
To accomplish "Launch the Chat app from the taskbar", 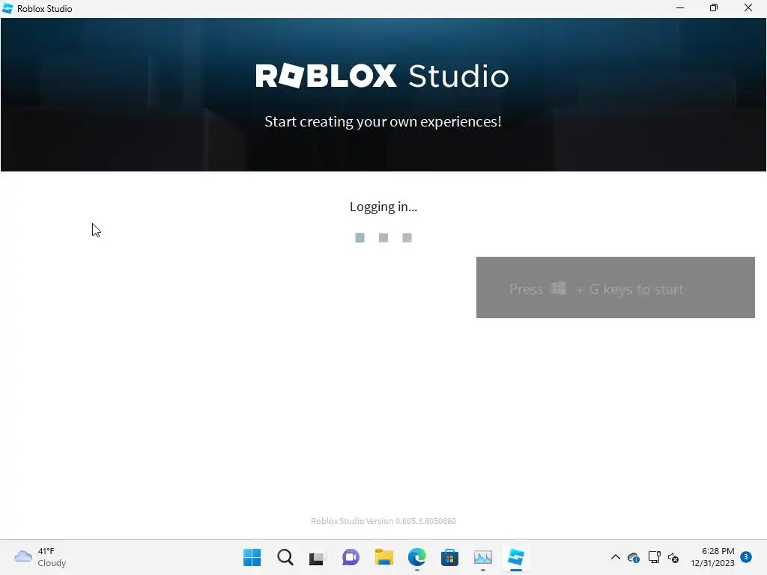I will [x=351, y=557].
